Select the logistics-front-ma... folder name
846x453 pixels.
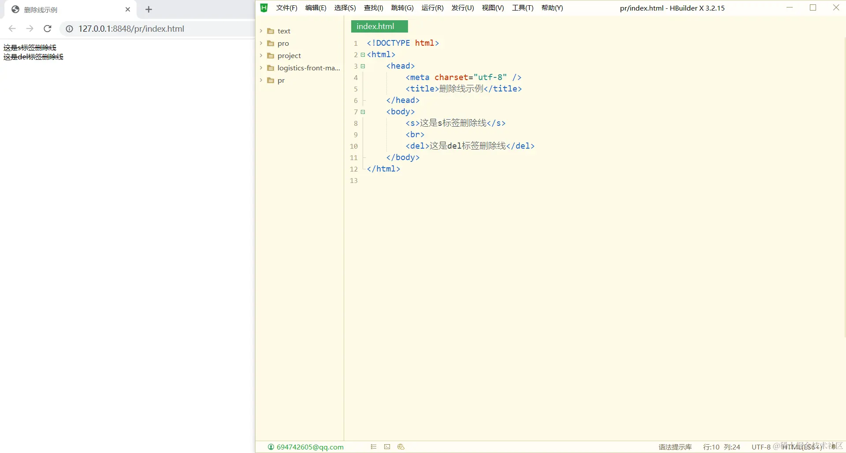coord(309,68)
